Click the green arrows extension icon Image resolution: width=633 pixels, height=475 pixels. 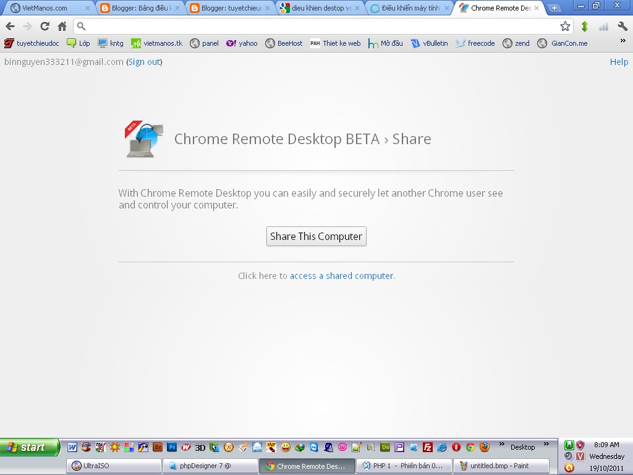tap(585, 26)
